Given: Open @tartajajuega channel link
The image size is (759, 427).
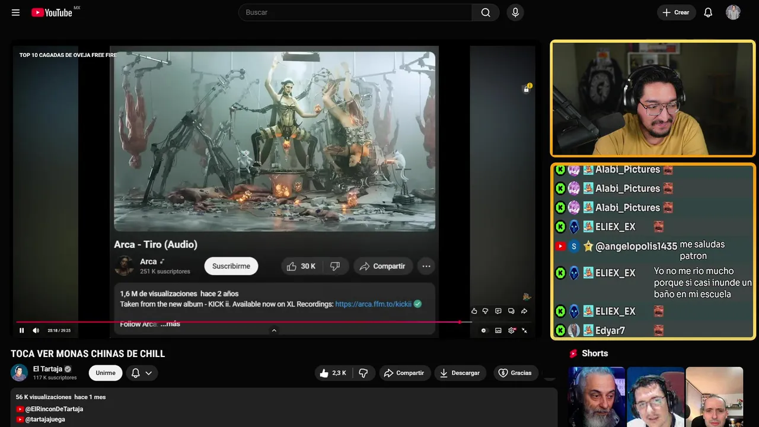Looking at the screenshot, I should [45, 419].
